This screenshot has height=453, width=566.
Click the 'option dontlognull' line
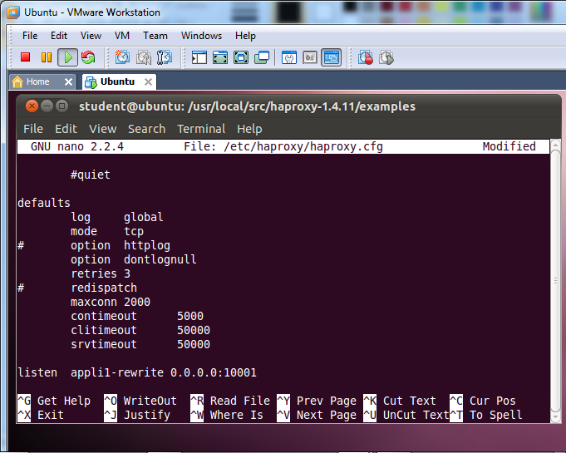pos(134,260)
